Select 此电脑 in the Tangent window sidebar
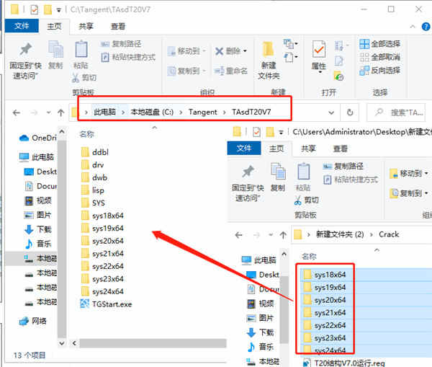432x367 pixels. (37, 157)
